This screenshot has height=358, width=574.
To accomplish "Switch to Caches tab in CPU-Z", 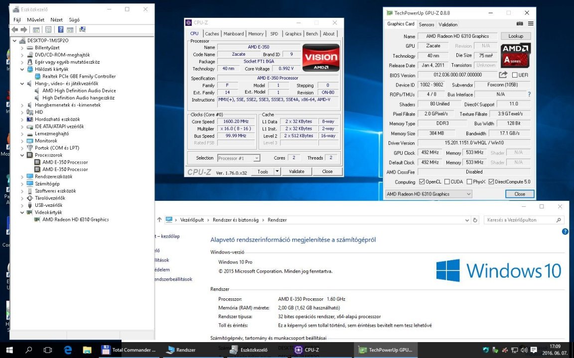I will [212, 34].
